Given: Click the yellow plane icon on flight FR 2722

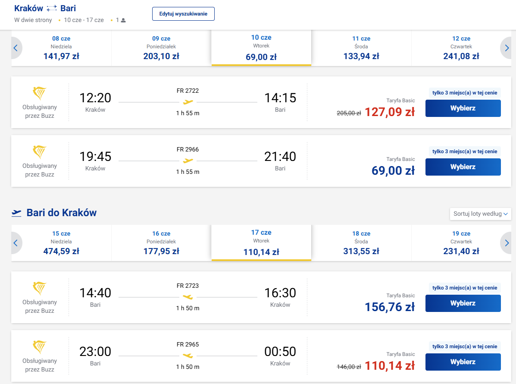Looking at the screenshot, I should [188, 102].
